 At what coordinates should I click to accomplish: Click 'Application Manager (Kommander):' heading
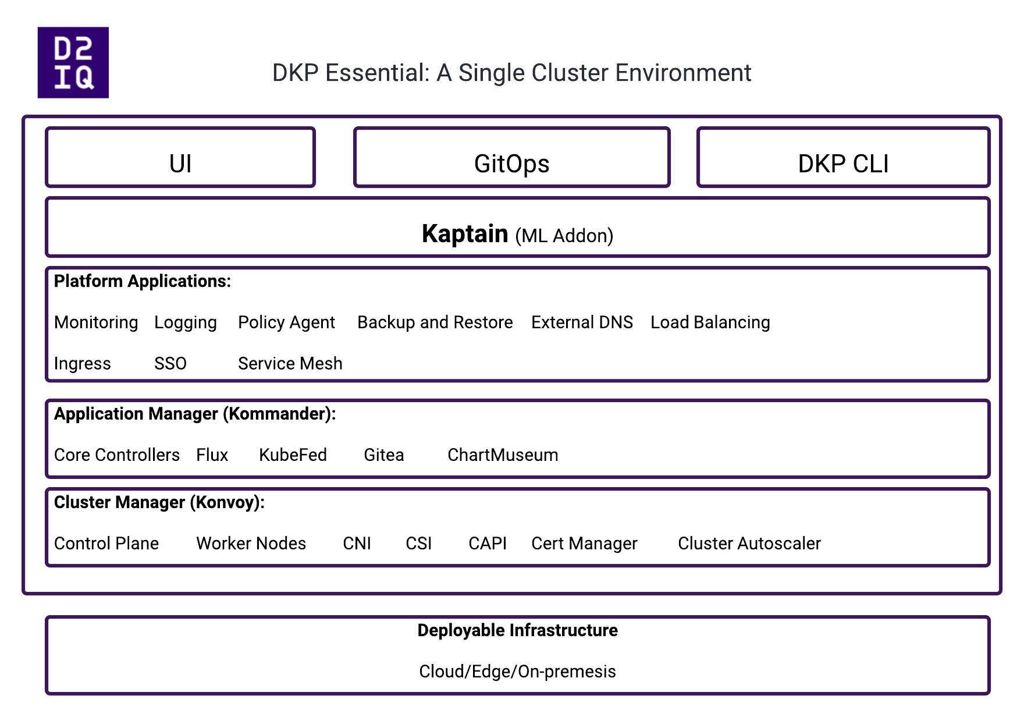[195, 414]
